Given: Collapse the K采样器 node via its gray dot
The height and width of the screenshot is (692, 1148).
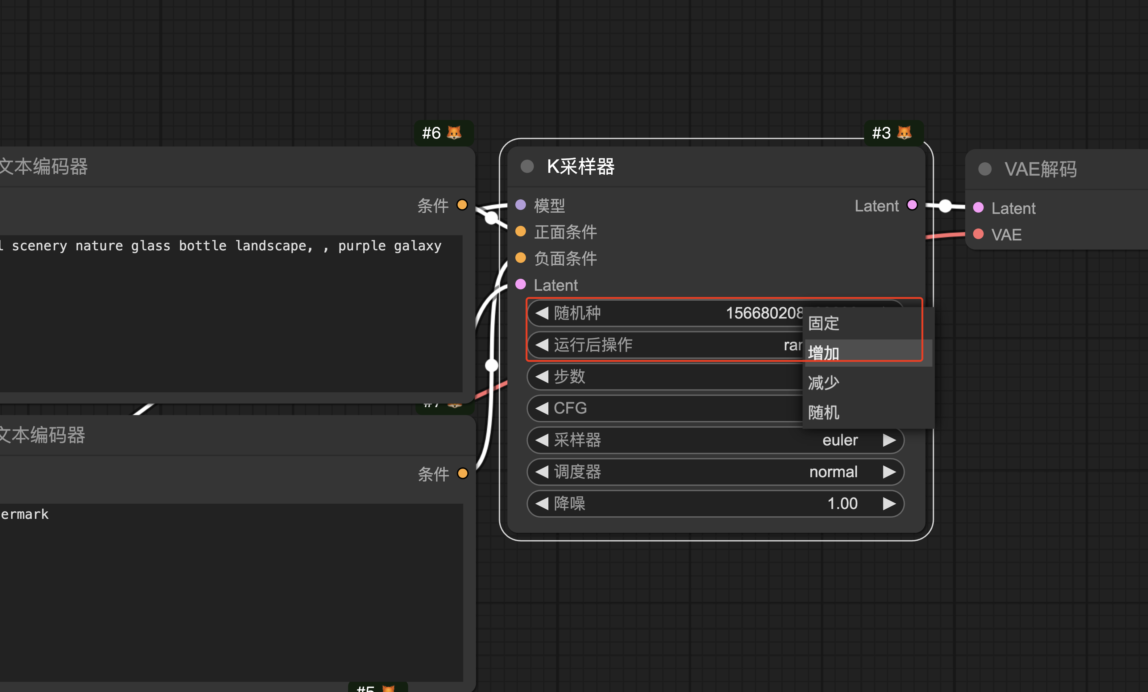Looking at the screenshot, I should [x=527, y=166].
